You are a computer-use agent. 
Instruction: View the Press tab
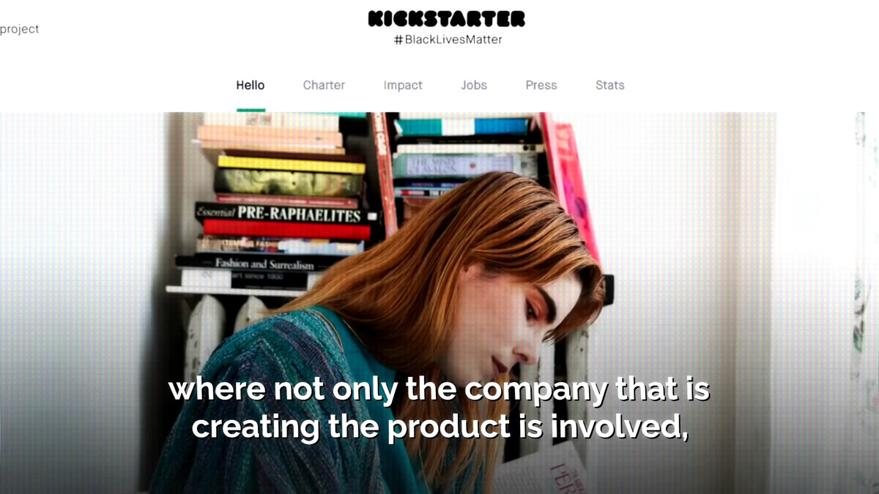click(x=541, y=85)
